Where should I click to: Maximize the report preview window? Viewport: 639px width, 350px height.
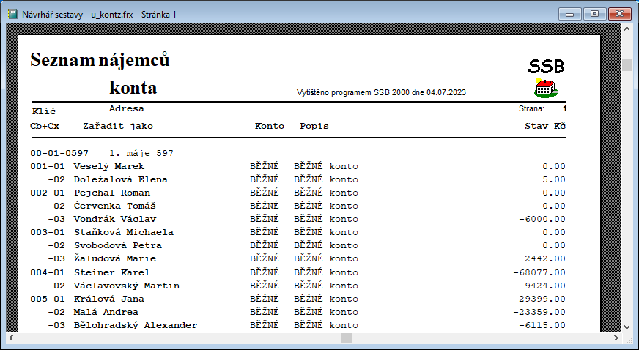click(x=592, y=13)
